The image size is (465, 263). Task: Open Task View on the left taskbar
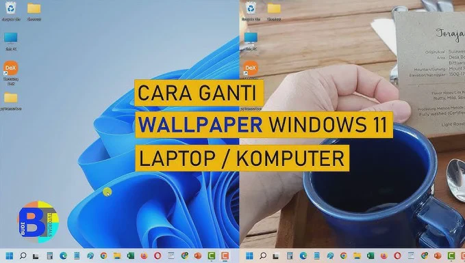tap(36, 256)
